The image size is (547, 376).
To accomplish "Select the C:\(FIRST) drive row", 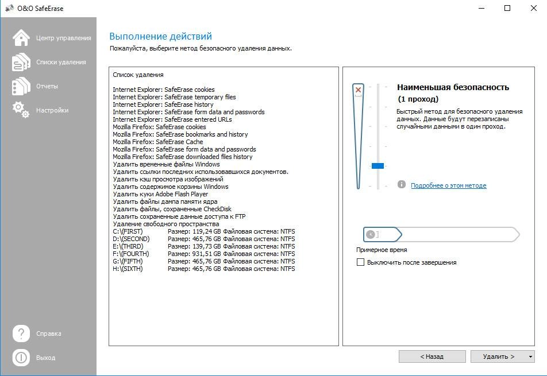I will click(204, 231).
